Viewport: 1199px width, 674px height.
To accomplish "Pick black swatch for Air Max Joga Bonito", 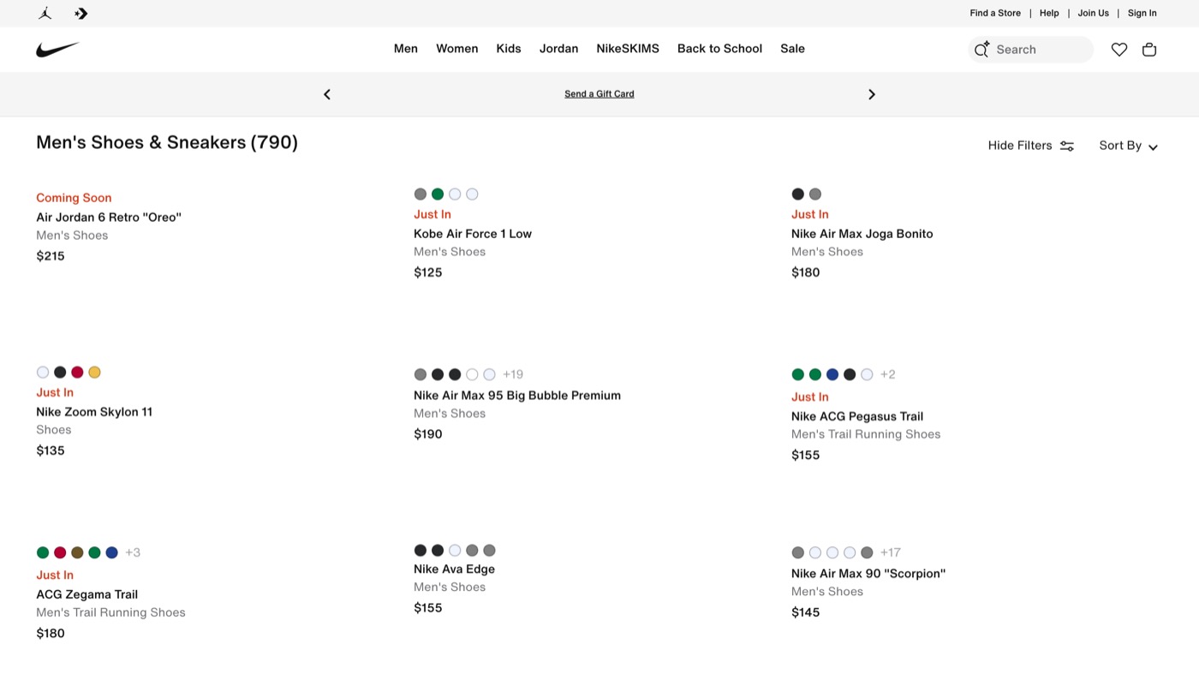I will pos(798,194).
